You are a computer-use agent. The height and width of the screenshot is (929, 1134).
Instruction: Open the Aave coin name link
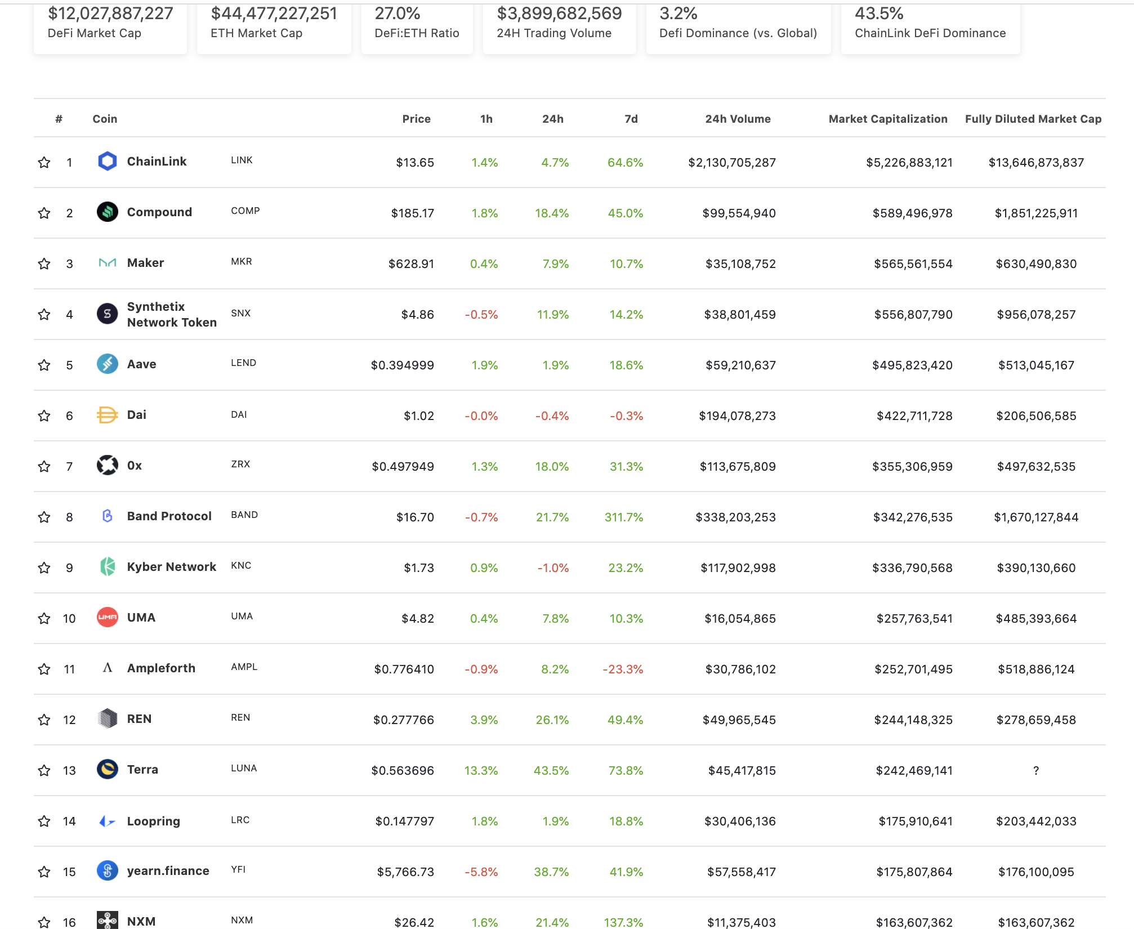141,364
